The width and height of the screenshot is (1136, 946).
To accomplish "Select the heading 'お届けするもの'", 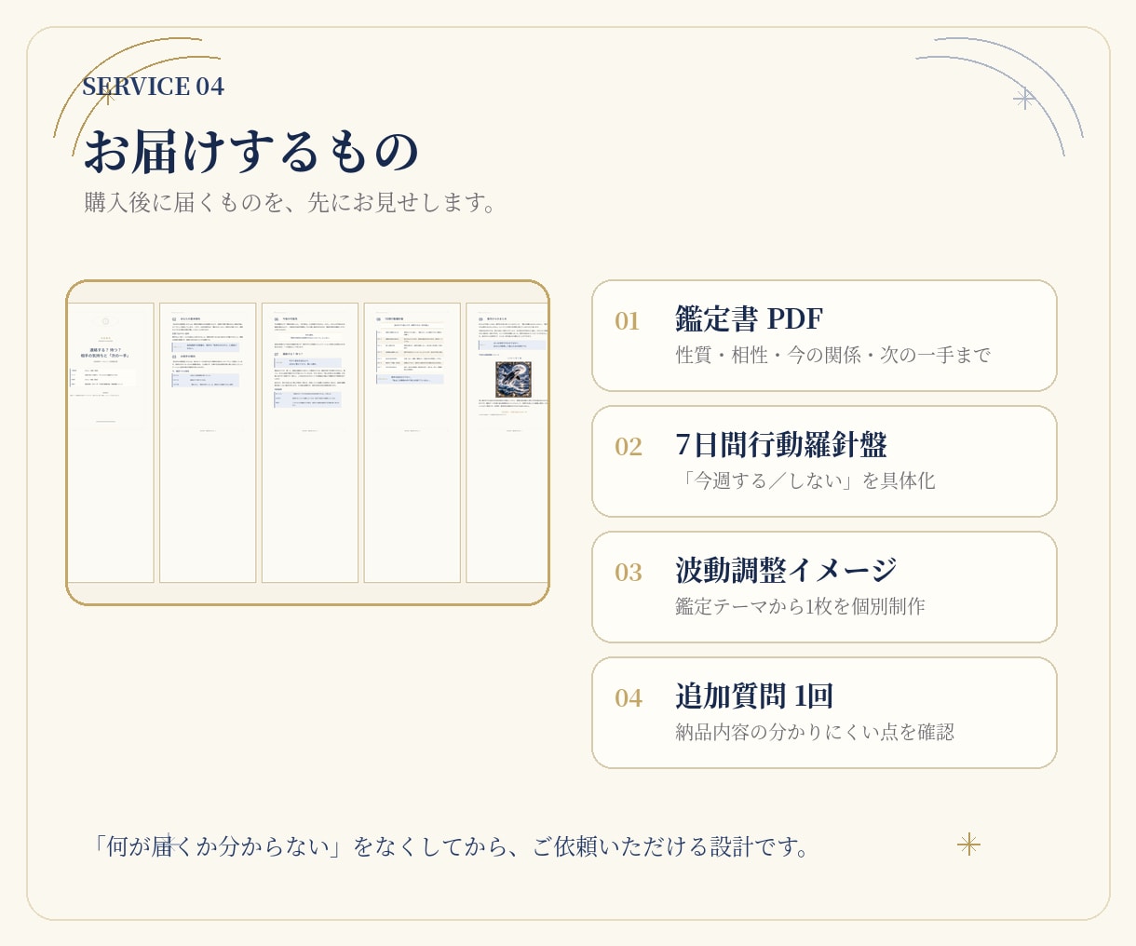I will click(251, 151).
